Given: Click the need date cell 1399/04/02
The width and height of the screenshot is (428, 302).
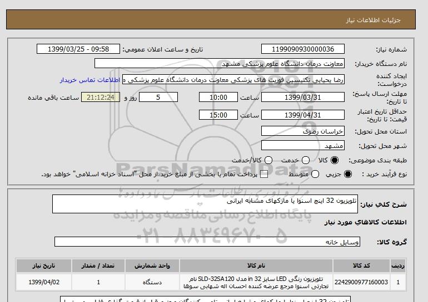Looking at the screenshot, I should point(44,282).
